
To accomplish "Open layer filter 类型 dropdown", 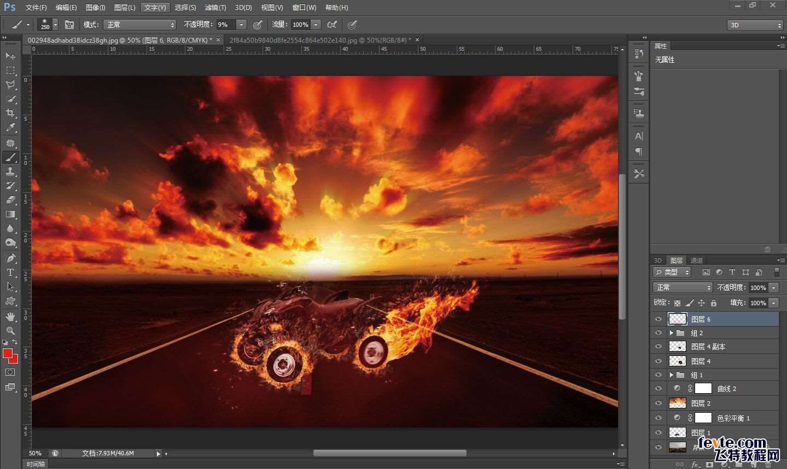I will 672,272.
